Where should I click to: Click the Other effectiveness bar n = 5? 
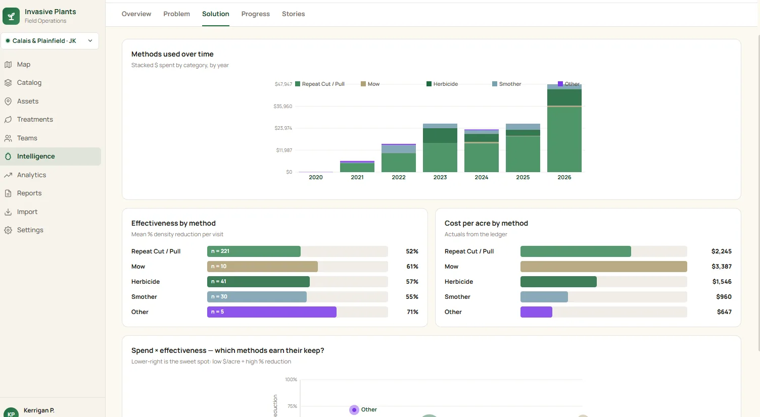[x=272, y=312]
